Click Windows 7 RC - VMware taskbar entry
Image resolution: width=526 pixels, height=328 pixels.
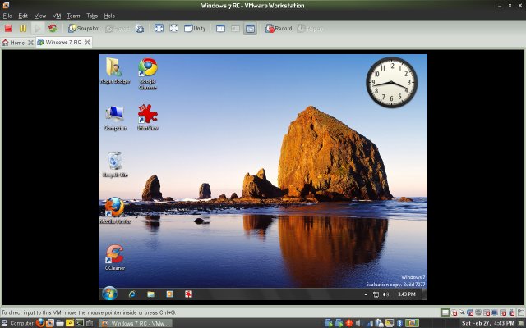pos(136,323)
